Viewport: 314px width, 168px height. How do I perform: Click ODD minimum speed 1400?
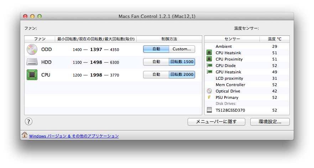pyautogui.click(x=77, y=50)
